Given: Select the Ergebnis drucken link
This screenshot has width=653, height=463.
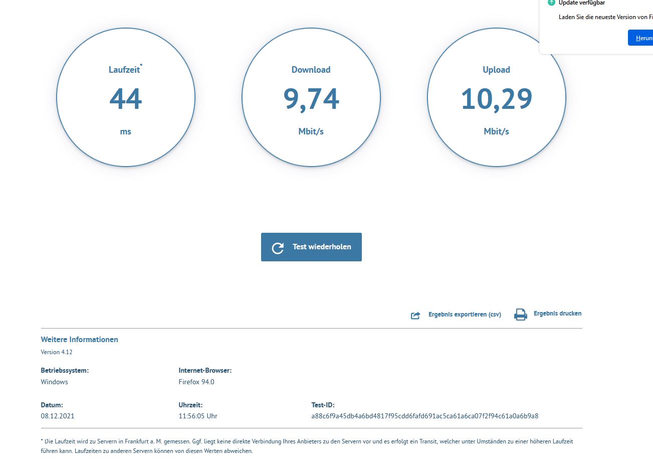Looking at the screenshot, I should tap(557, 314).
